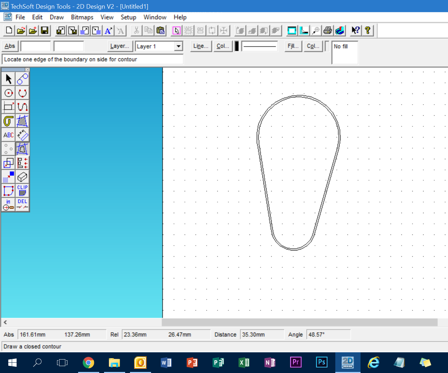Click the Abs coordinate toggle button
The image size is (448, 373).
(x=10, y=46)
